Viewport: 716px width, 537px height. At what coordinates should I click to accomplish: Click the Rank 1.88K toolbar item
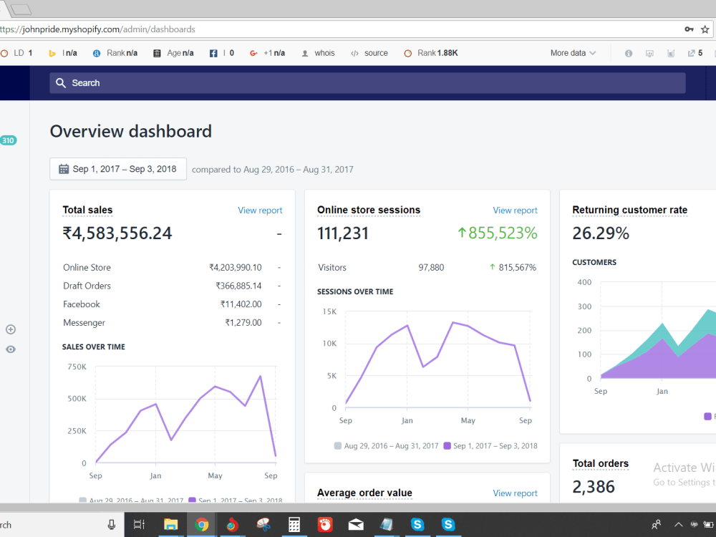431,53
